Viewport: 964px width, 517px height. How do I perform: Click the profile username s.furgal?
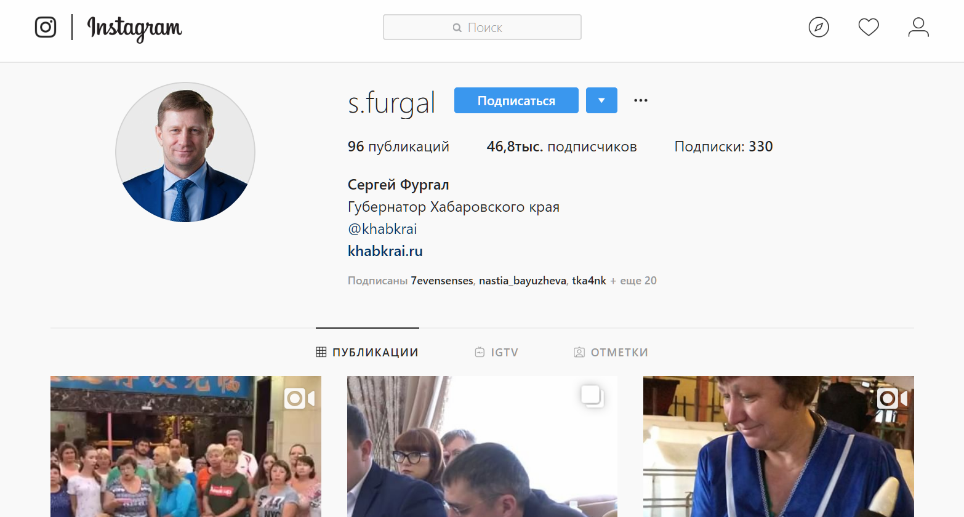pos(392,102)
